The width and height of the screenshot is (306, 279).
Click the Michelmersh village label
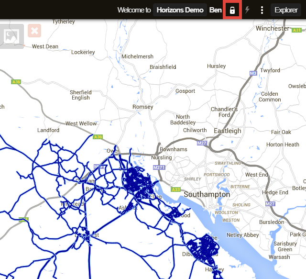137,56
